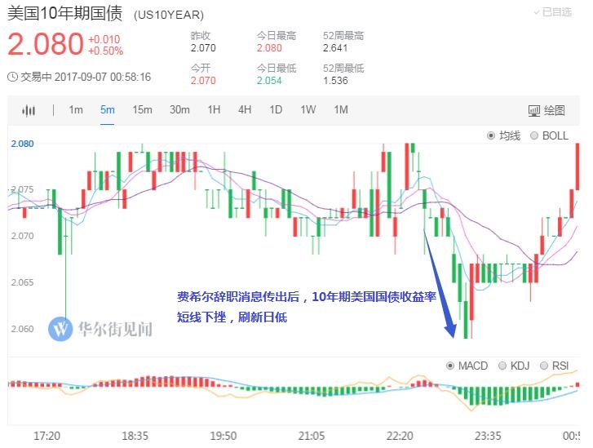This screenshot has height=448, width=593.
Task: Click the 18:35 time axis label
Action: pos(135,436)
